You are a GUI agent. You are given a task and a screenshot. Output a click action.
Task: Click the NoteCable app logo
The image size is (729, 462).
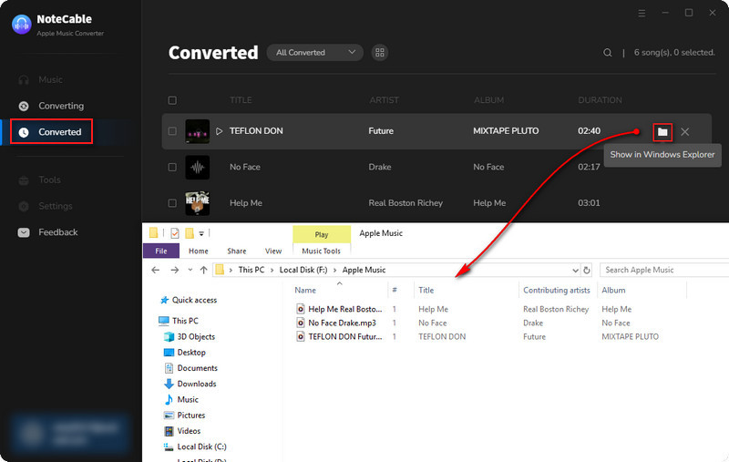tap(21, 25)
